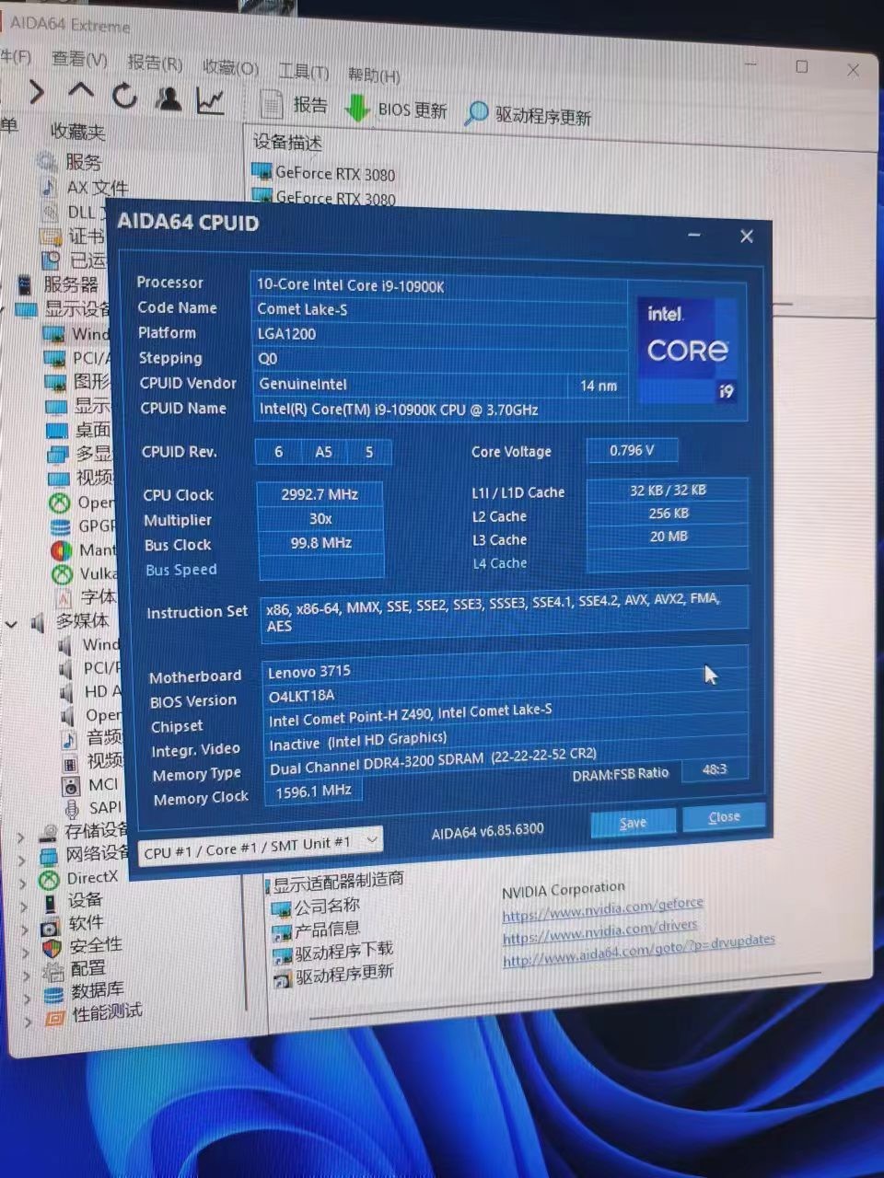Click the Mantle icon in the tree
The width and height of the screenshot is (884, 1178).
pos(61,550)
